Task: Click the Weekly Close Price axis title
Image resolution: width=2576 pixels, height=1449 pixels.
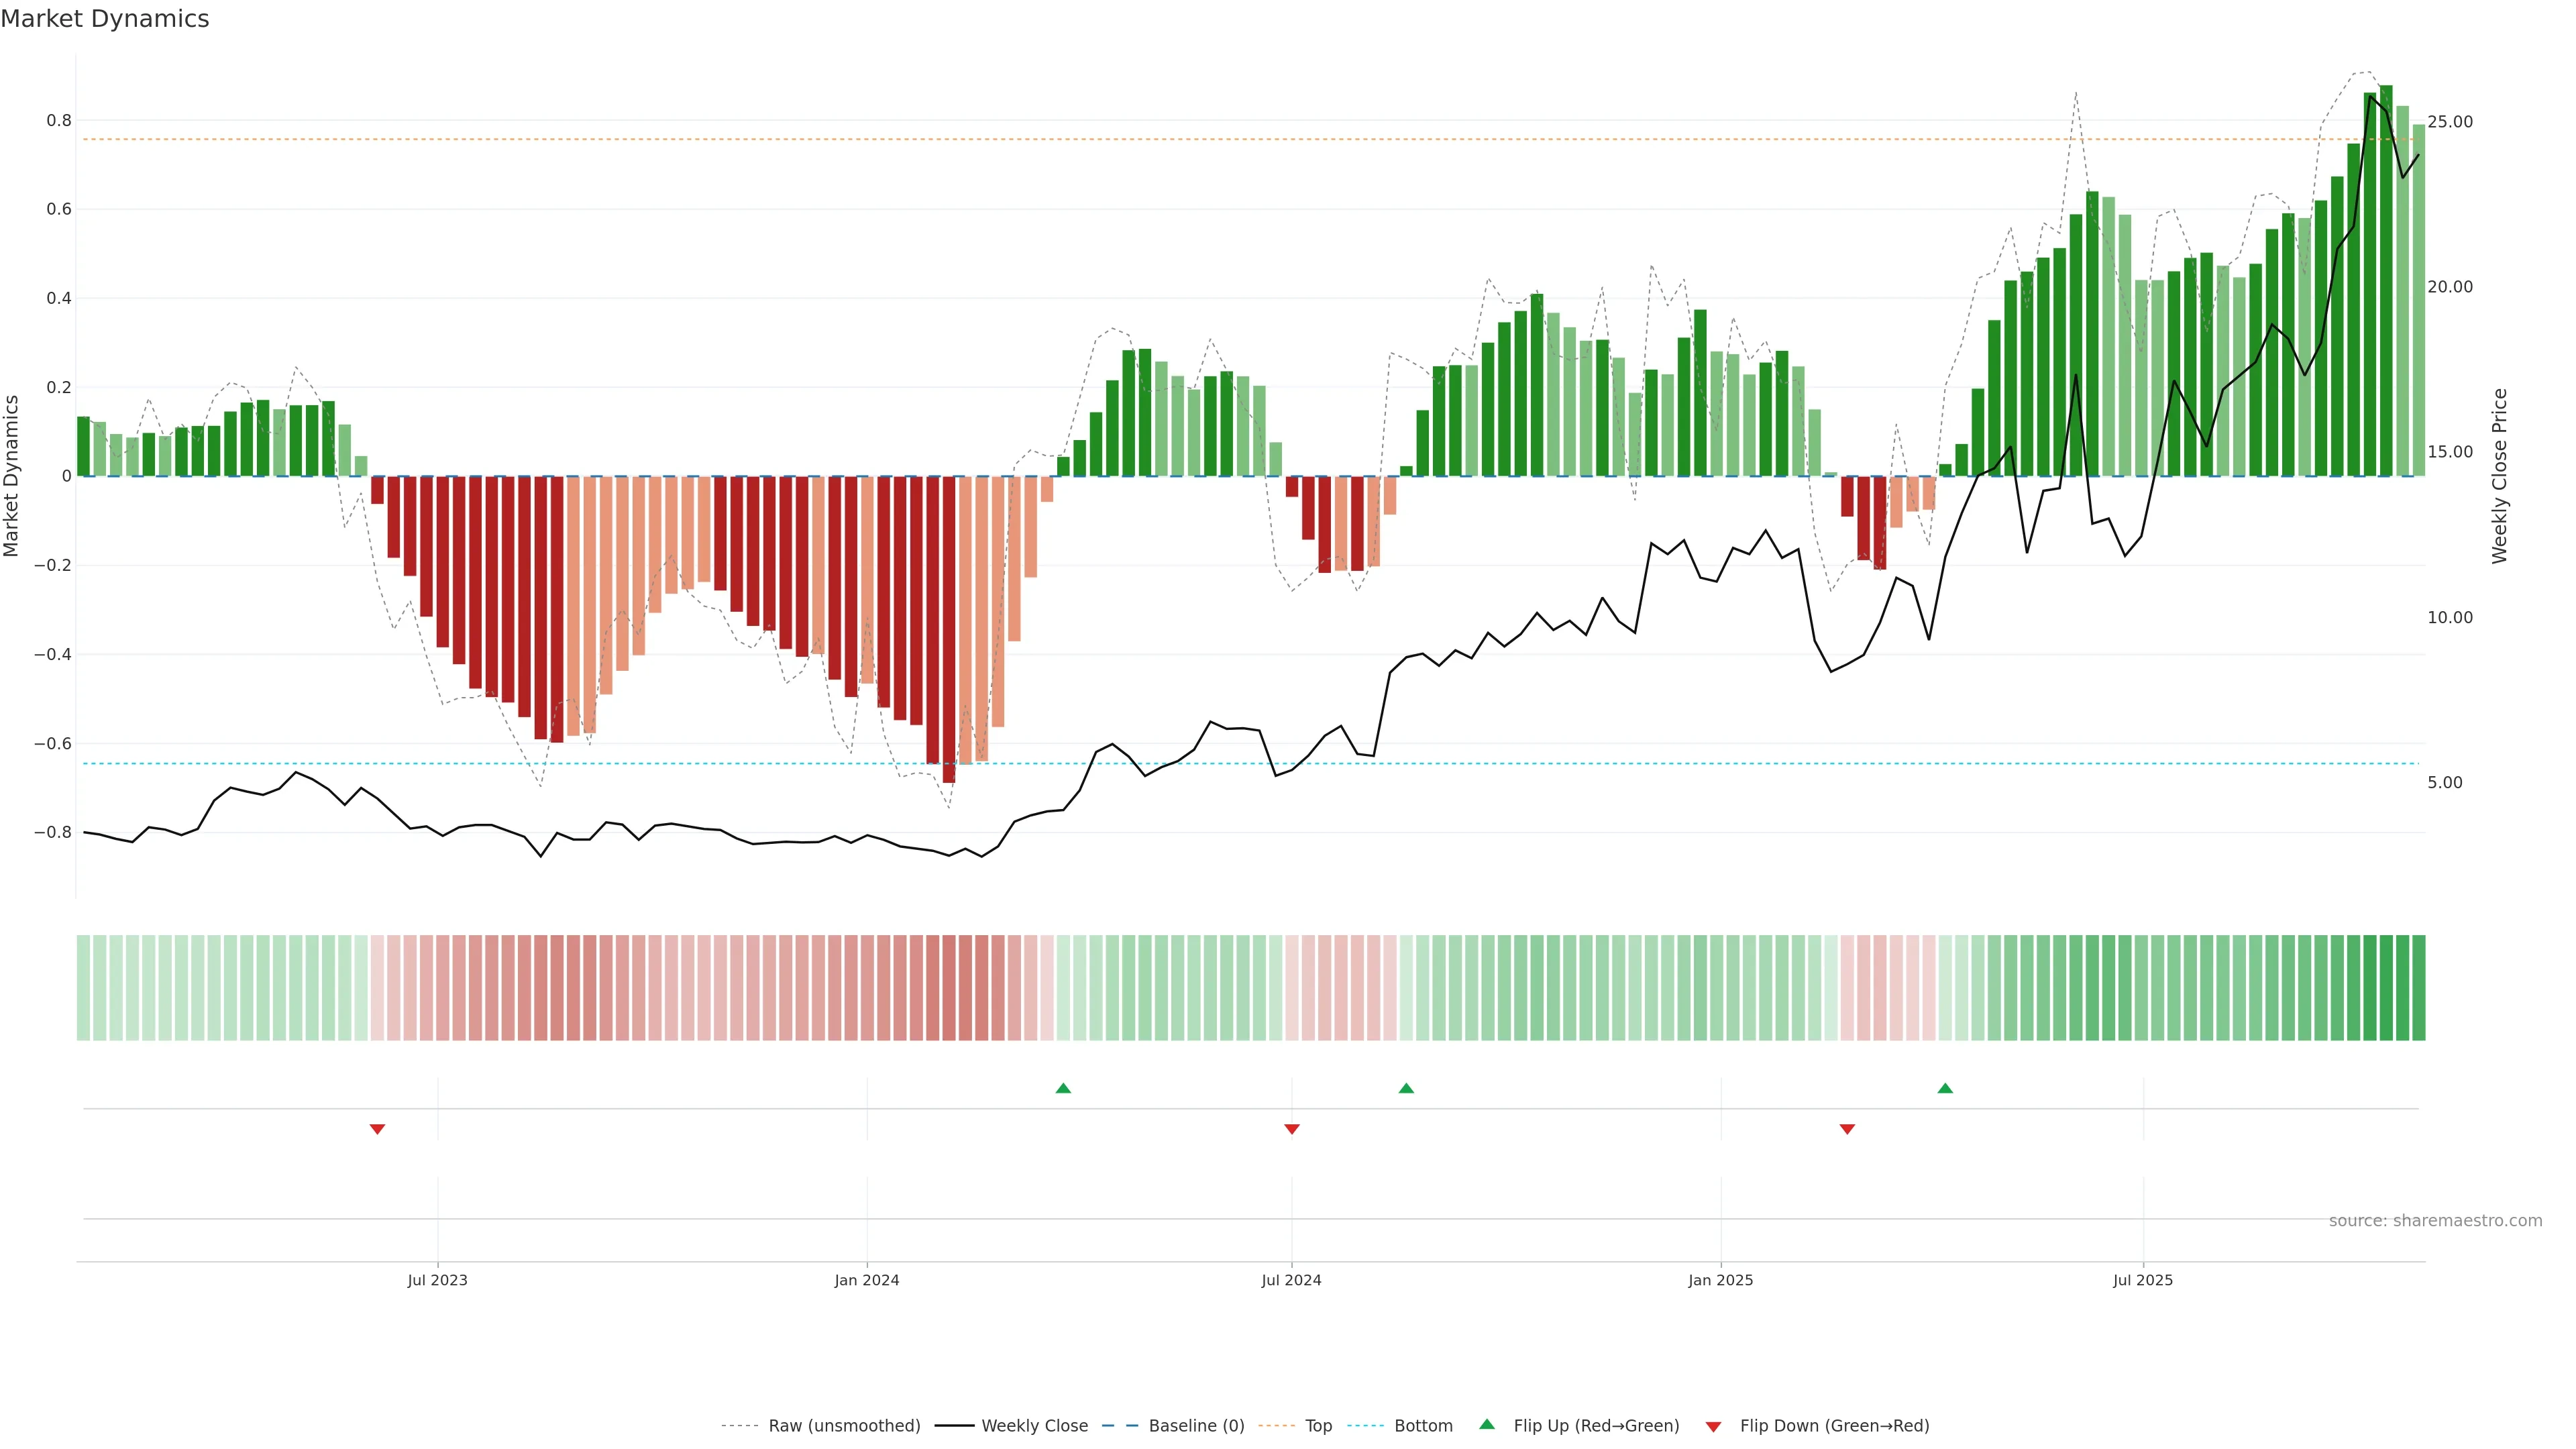Action: pos(2499,476)
